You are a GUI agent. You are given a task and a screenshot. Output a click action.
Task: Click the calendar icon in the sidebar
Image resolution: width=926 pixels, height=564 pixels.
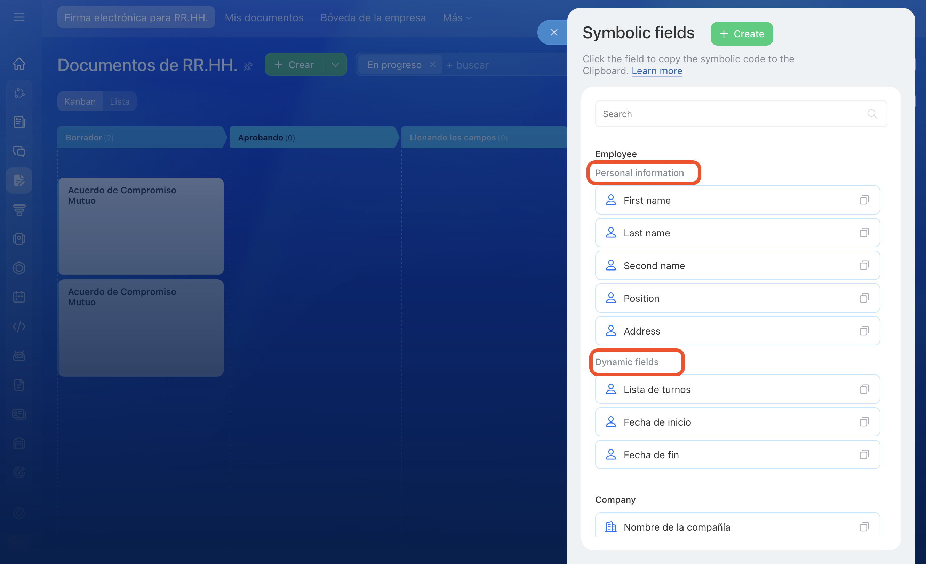coord(19,297)
